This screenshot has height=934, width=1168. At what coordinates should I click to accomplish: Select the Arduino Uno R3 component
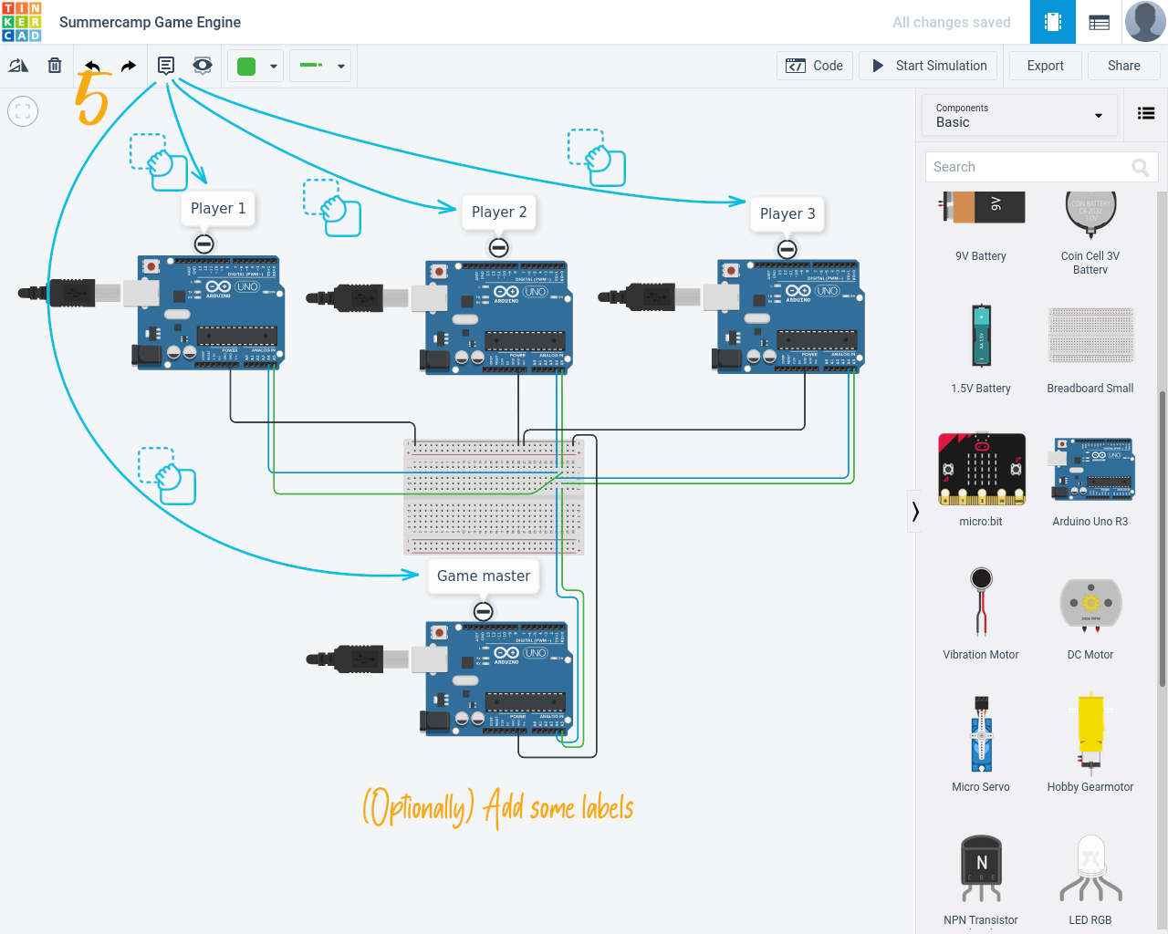[x=1090, y=481]
